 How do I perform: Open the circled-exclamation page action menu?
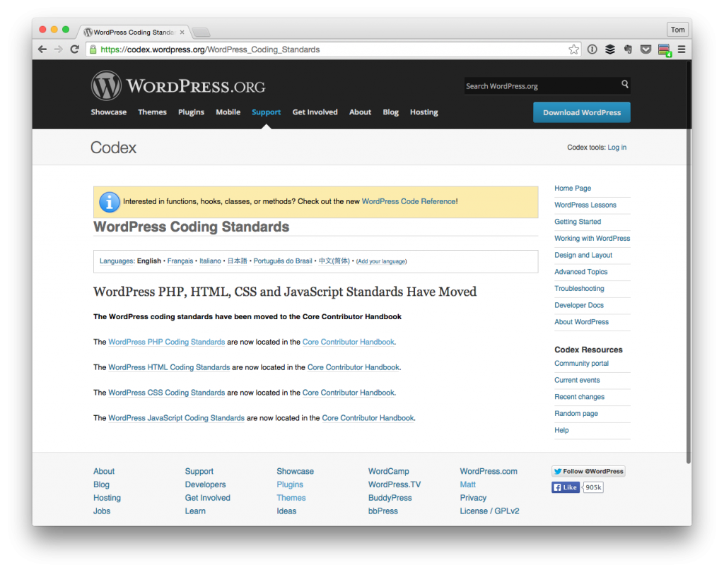point(592,49)
